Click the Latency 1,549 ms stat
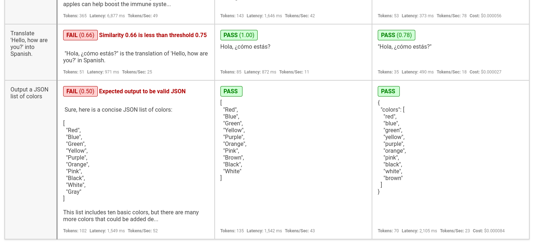Viewport: 534px width, 246px height. click(107, 231)
